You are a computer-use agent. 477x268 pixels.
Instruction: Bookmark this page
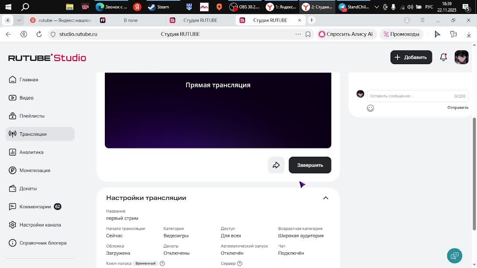pos(308,34)
